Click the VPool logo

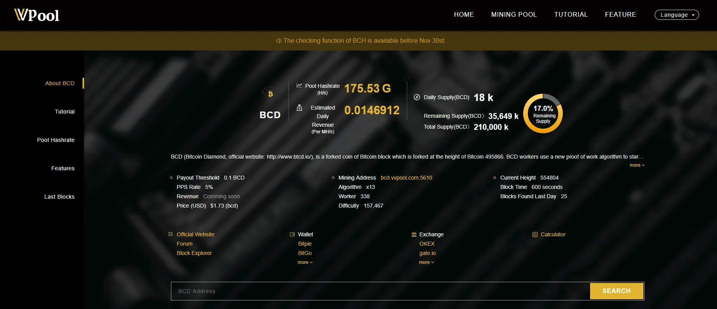tap(37, 15)
